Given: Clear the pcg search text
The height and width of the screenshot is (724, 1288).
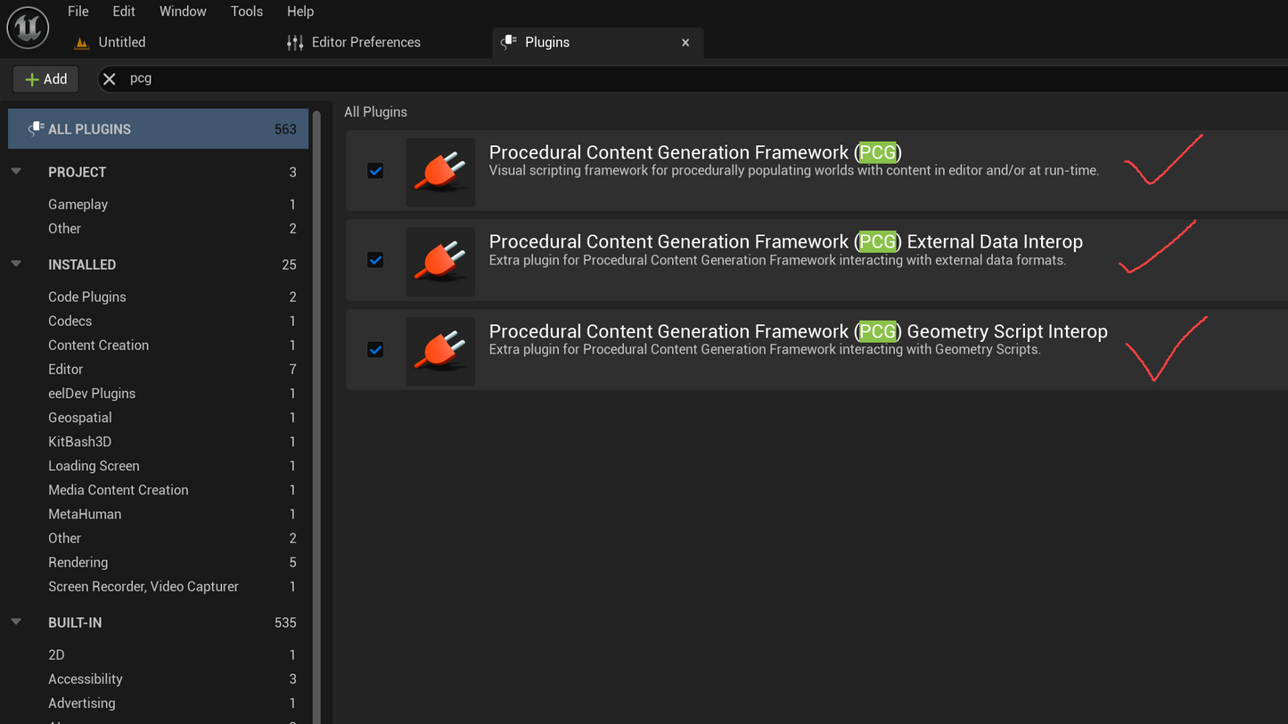Looking at the screenshot, I should coord(110,79).
